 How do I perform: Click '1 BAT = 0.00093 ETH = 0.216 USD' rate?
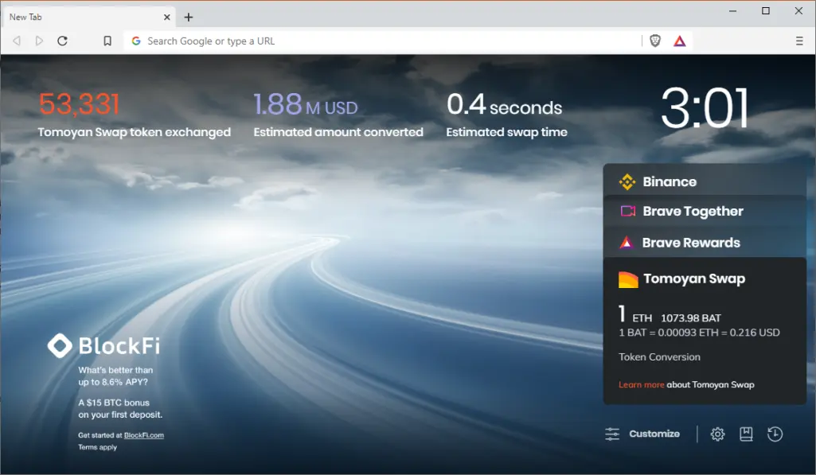tap(699, 333)
